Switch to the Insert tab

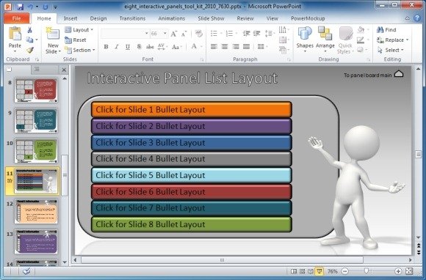(71, 18)
